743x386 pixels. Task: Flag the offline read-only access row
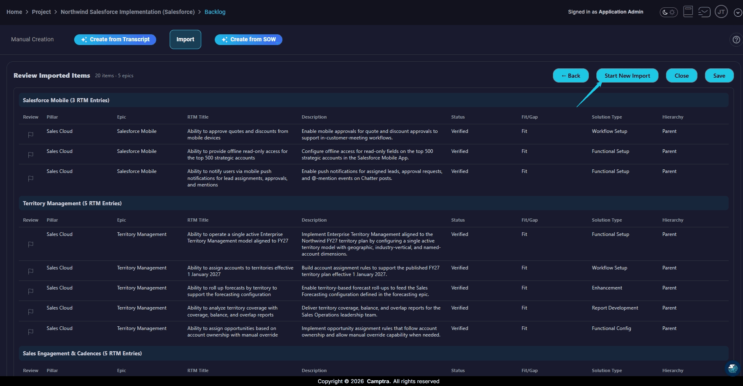click(31, 155)
